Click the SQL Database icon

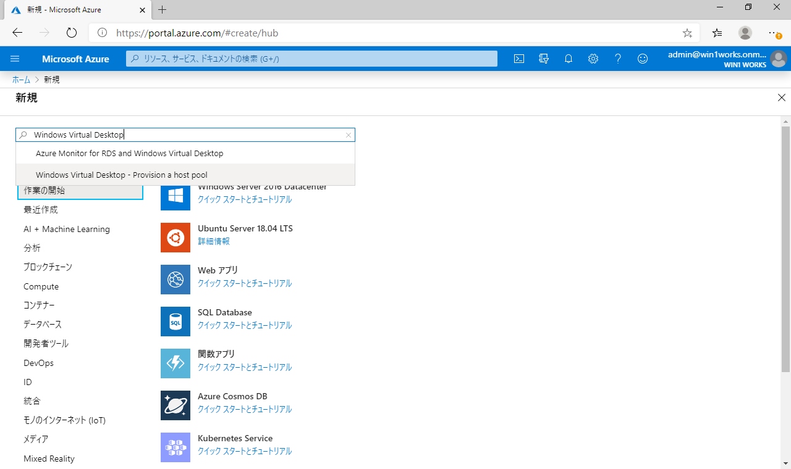click(176, 322)
